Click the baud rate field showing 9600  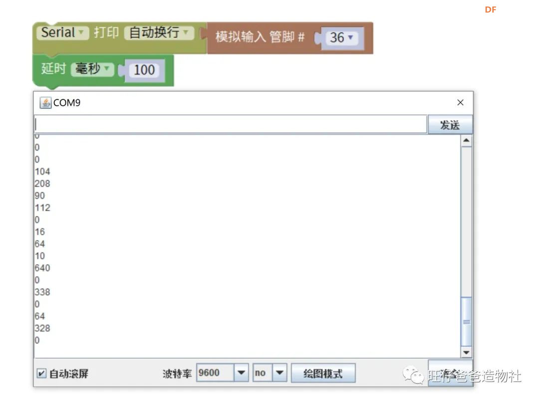point(215,373)
